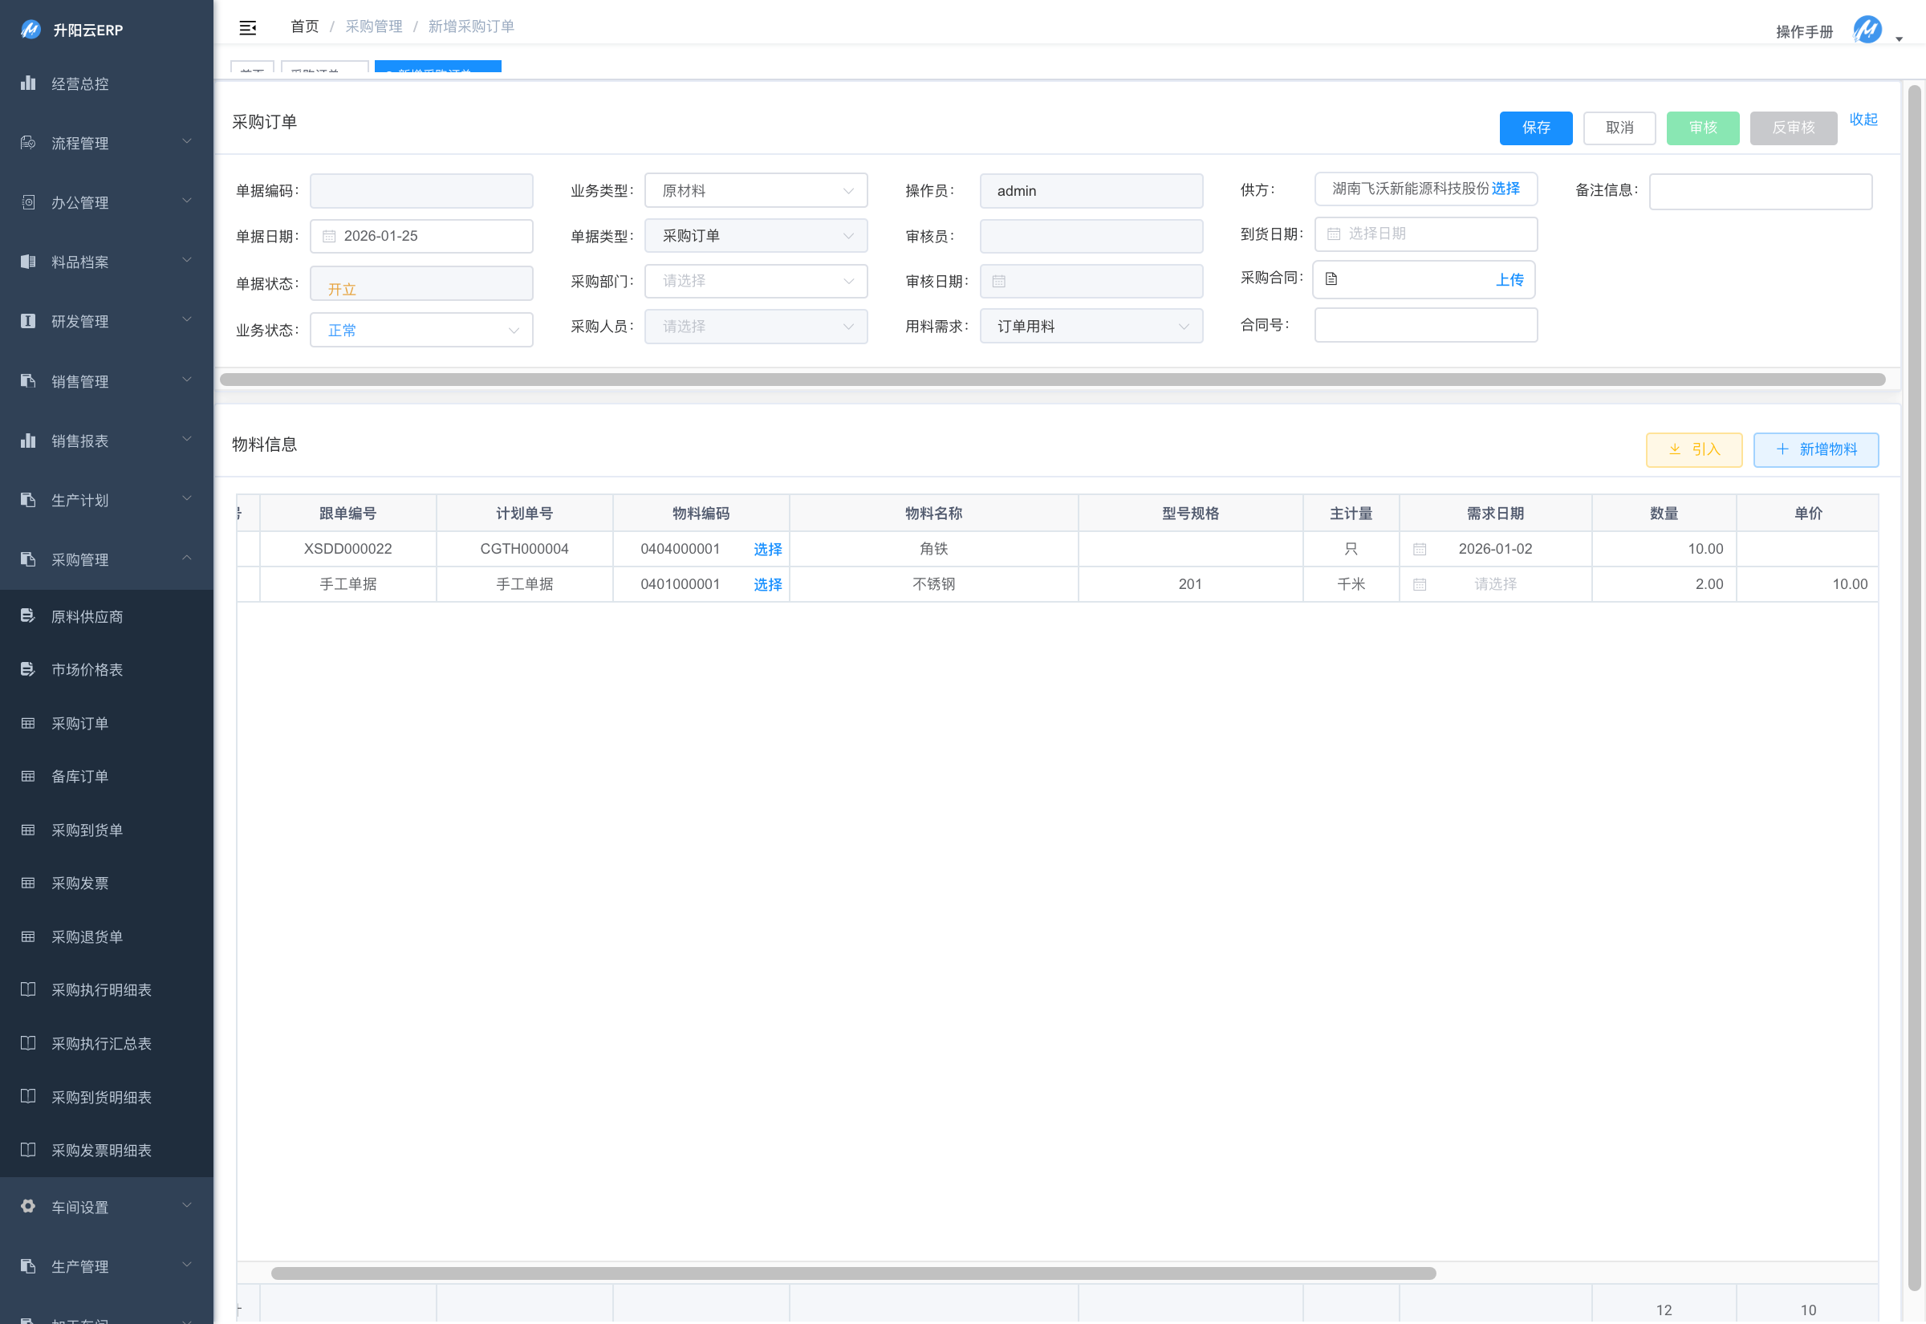Open 采购到货单 in the sidebar submenu

[86, 831]
